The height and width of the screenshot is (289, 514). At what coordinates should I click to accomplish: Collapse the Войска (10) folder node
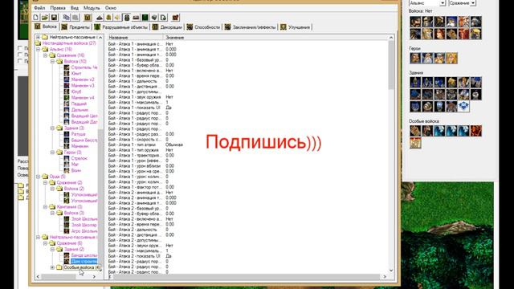point(52,61)
